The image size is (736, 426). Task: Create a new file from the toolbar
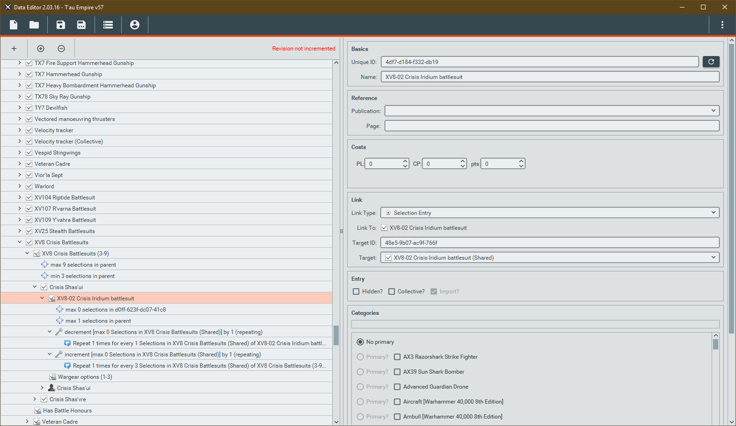coord(14,25)
